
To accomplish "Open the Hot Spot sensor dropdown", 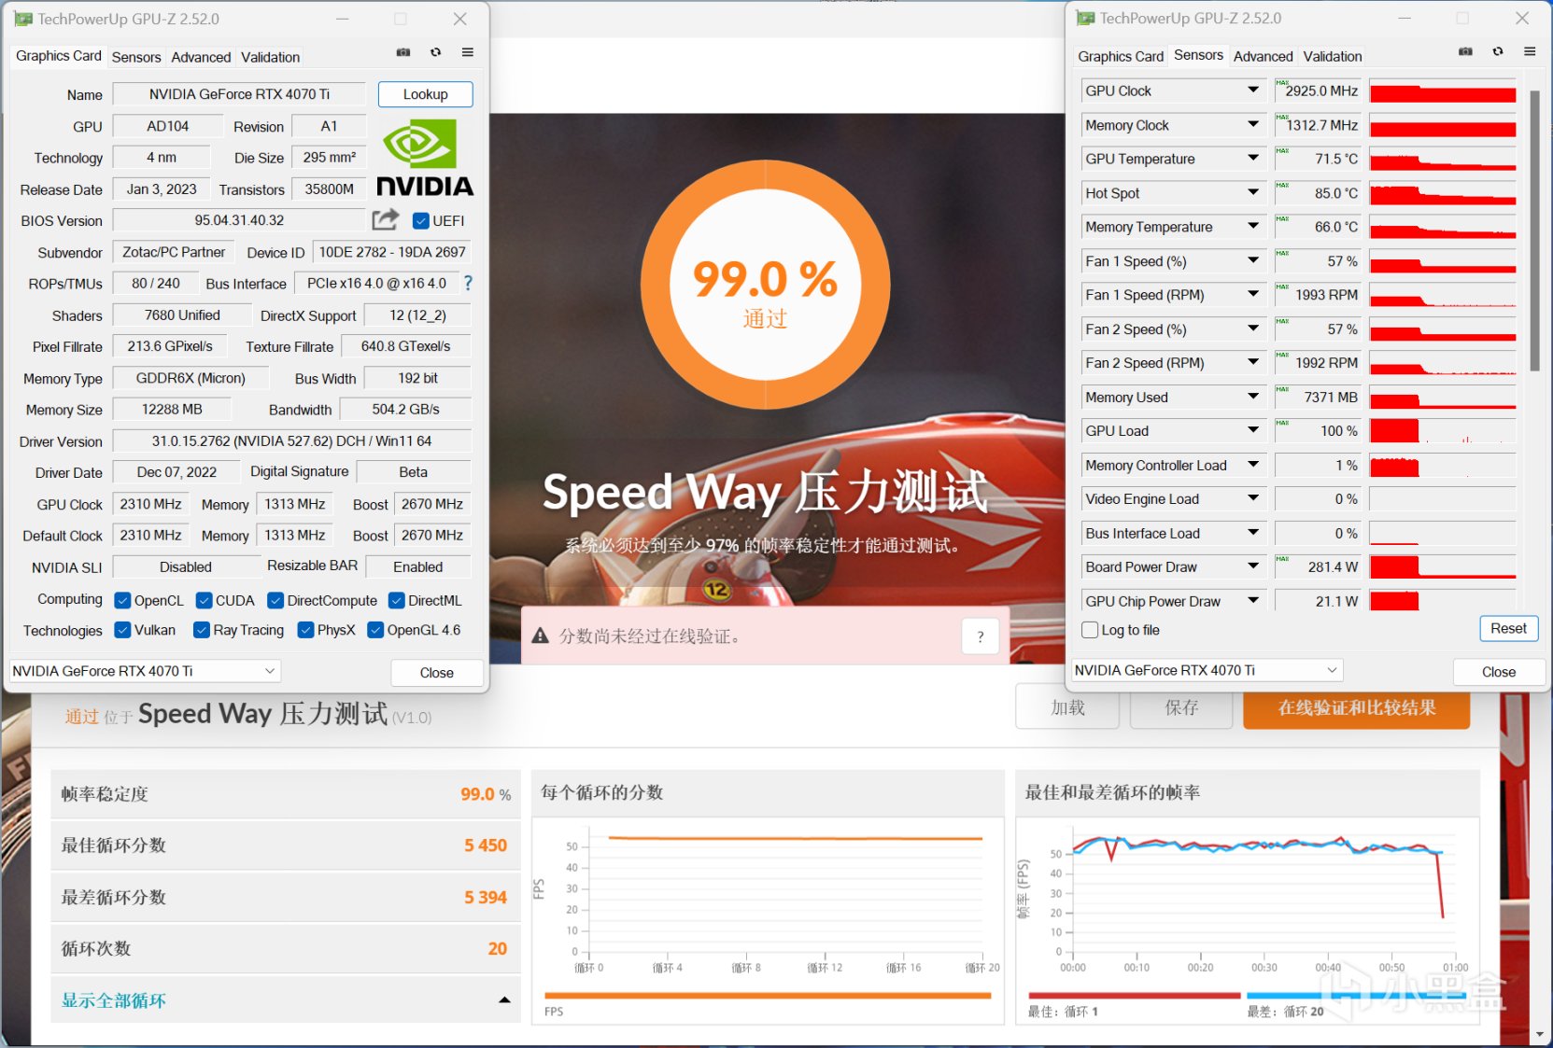I will click(x=1253, y=192).
